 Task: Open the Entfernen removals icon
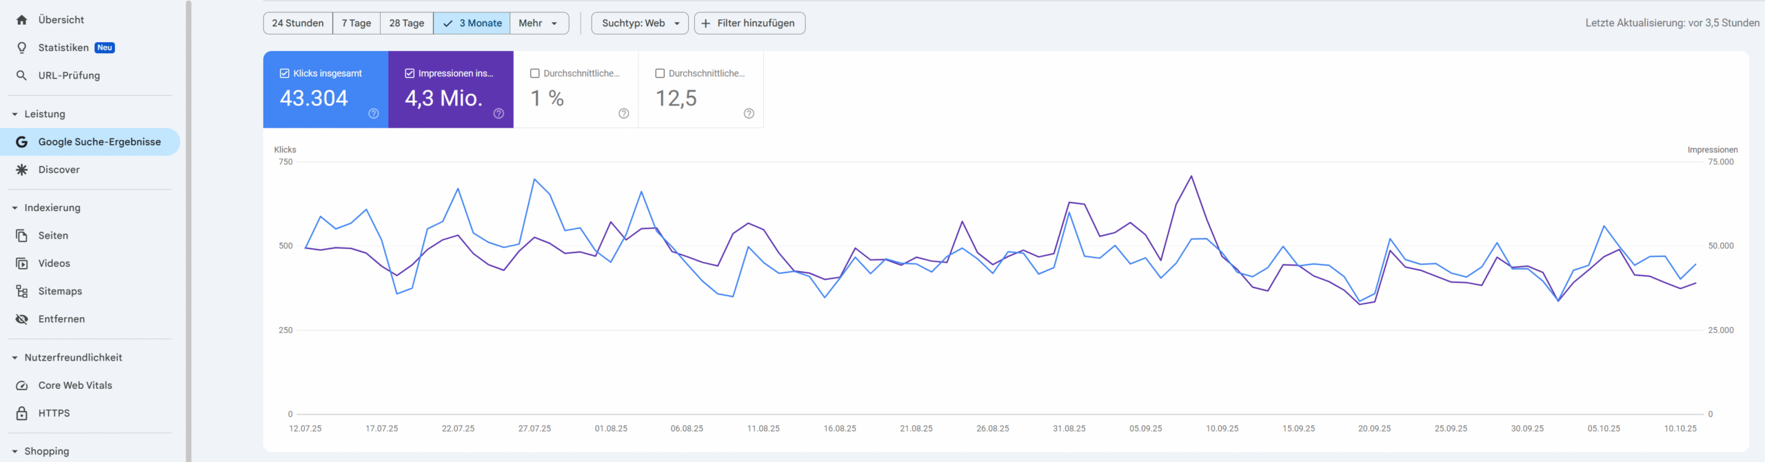click(x=21, y=319)
